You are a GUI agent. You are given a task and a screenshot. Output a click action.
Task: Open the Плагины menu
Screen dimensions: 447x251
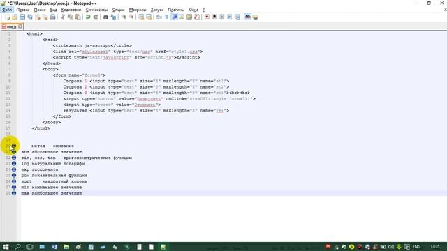176,10
